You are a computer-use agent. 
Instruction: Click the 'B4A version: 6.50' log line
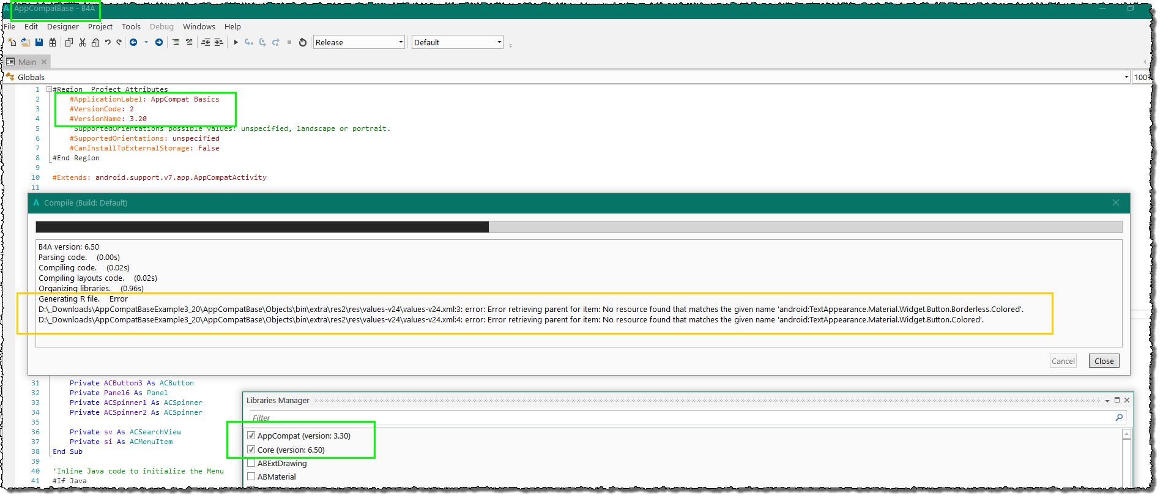[x=69, y=247]
